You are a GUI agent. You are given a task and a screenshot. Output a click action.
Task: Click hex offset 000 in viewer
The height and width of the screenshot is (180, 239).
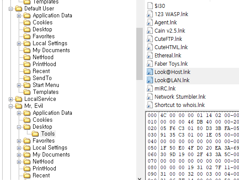(152, 115)
